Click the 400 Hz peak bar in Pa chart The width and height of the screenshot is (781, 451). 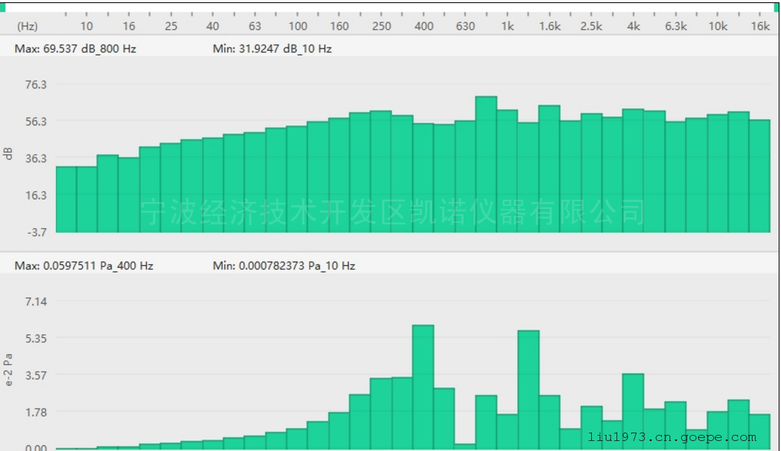[x=423, y=386]
